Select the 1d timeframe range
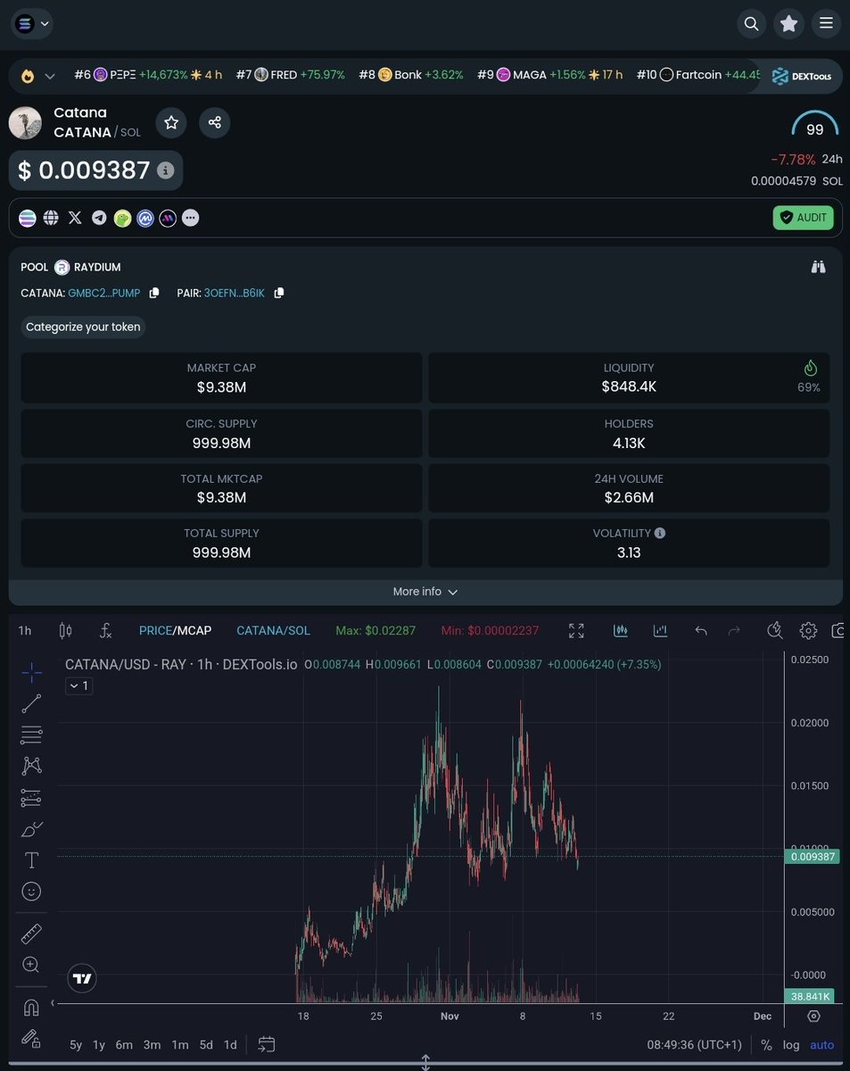The height and width of the screenshot is (1071, 850). coord(229,1044)
